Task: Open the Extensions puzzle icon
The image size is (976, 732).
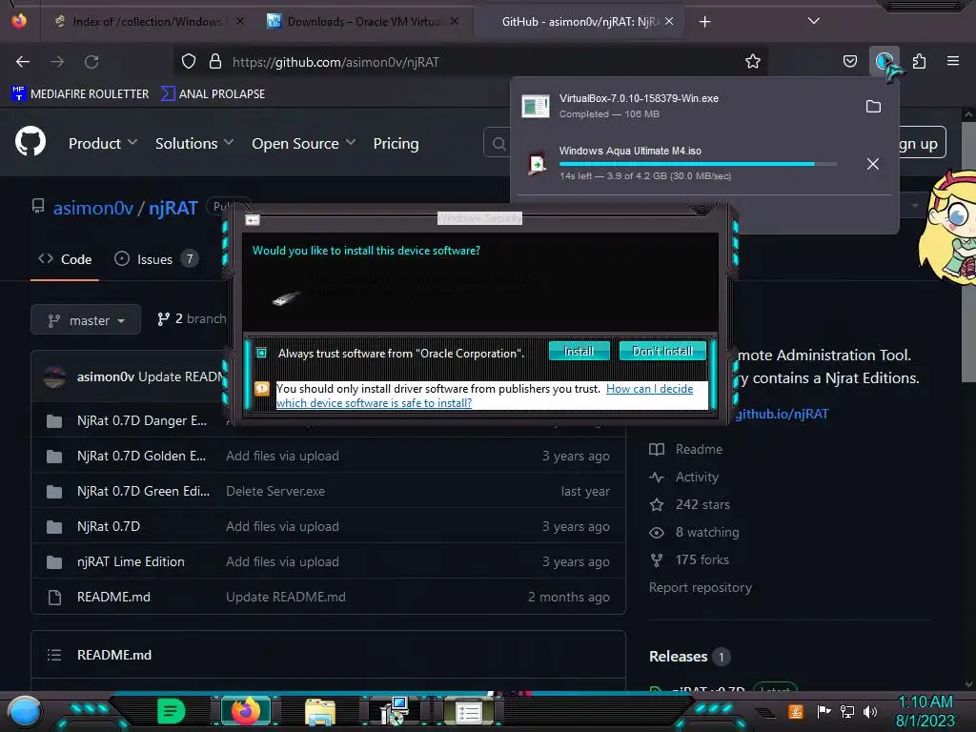Action: [x=919, y=61]
